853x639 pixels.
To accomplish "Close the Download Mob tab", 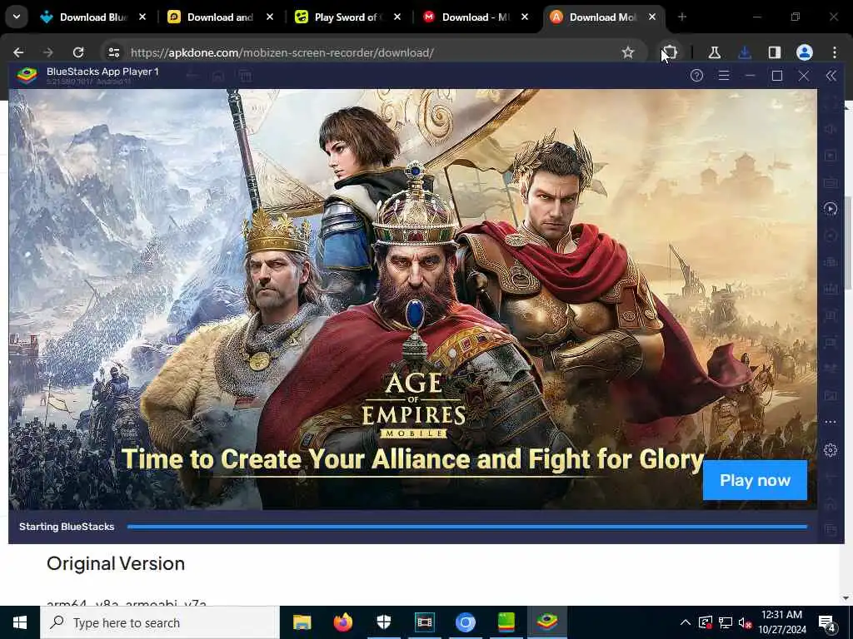I will tap(651, 17).
